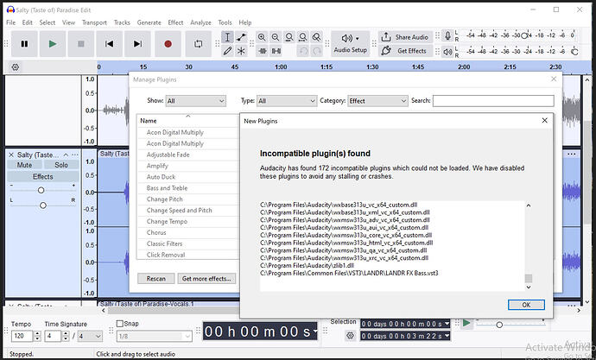Open Audio Setup in the toolbar
The width and height of the screenshot is (596, 360).
pyautogui.click(x=350, y=43)
